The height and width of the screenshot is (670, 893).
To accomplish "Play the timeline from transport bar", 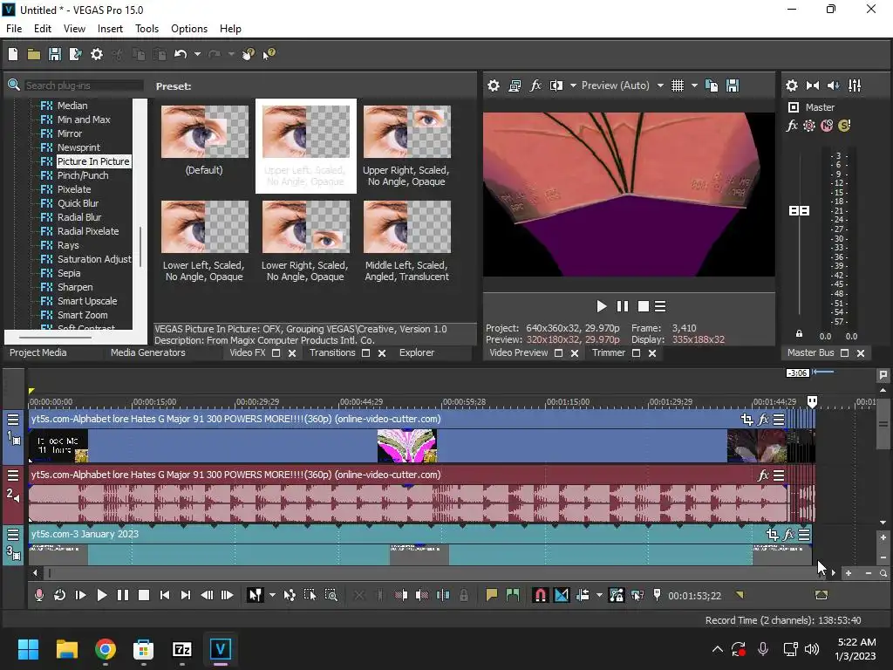I will click(x=101, y=595).
